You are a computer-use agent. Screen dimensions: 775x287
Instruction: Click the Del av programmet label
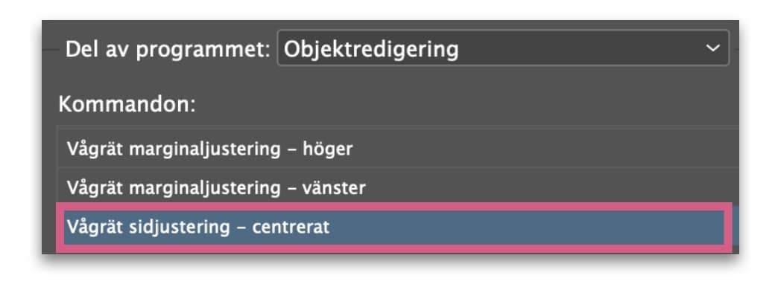coord(168,49)
